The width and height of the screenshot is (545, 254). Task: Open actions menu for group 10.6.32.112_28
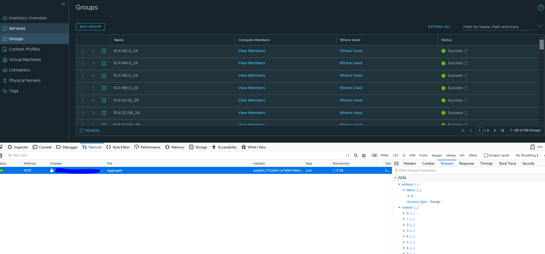pos(83,100)
